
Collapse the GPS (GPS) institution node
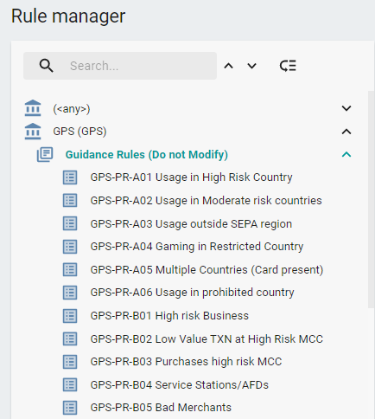(346, 132)
